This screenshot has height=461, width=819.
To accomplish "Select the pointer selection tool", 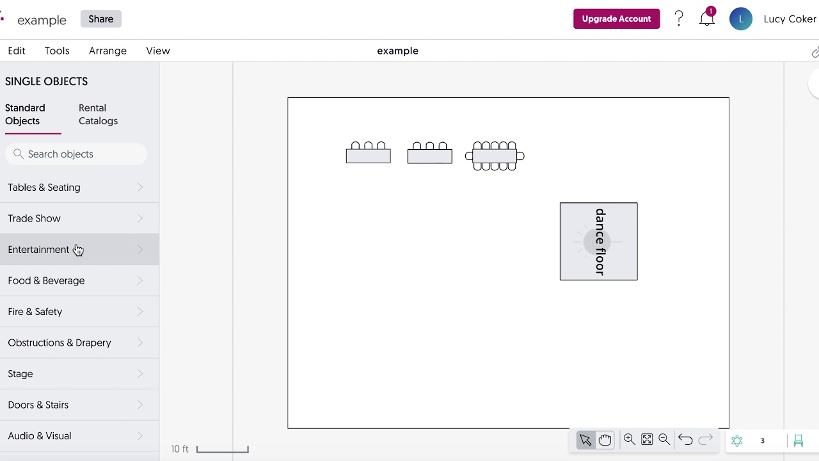I will (x=585, y=440).
